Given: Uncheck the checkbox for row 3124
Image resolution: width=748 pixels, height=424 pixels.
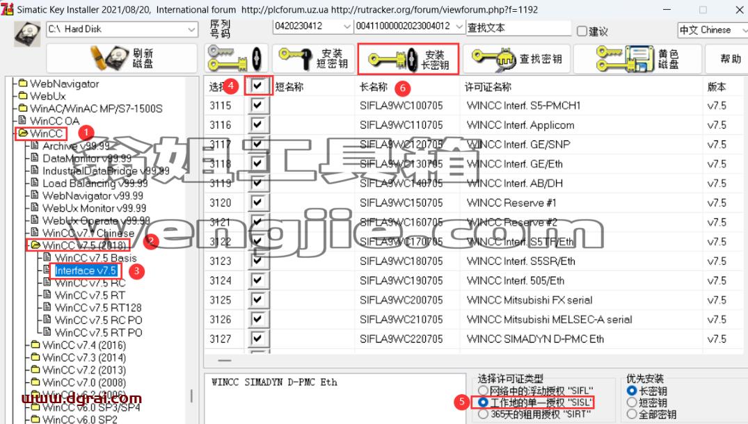Looking at the screenshot, I should click(x=257, y=280).
